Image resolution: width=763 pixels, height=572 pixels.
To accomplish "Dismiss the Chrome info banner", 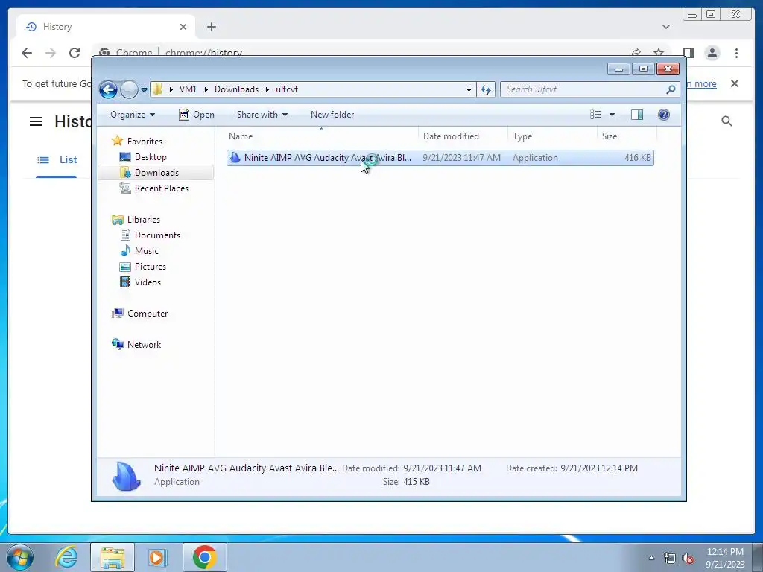I will pos(735,83).
